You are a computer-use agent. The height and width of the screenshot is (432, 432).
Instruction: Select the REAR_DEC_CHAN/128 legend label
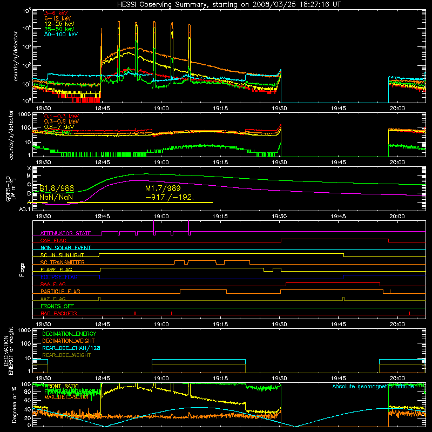(71, 348)
